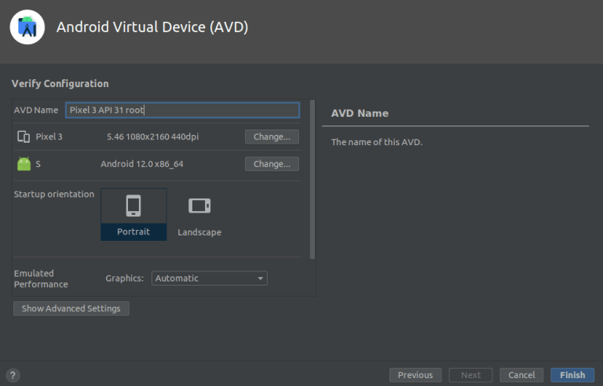Click the Portrait phone icon
Viewport: 603px width, 386px height.
tap(133, 206)
